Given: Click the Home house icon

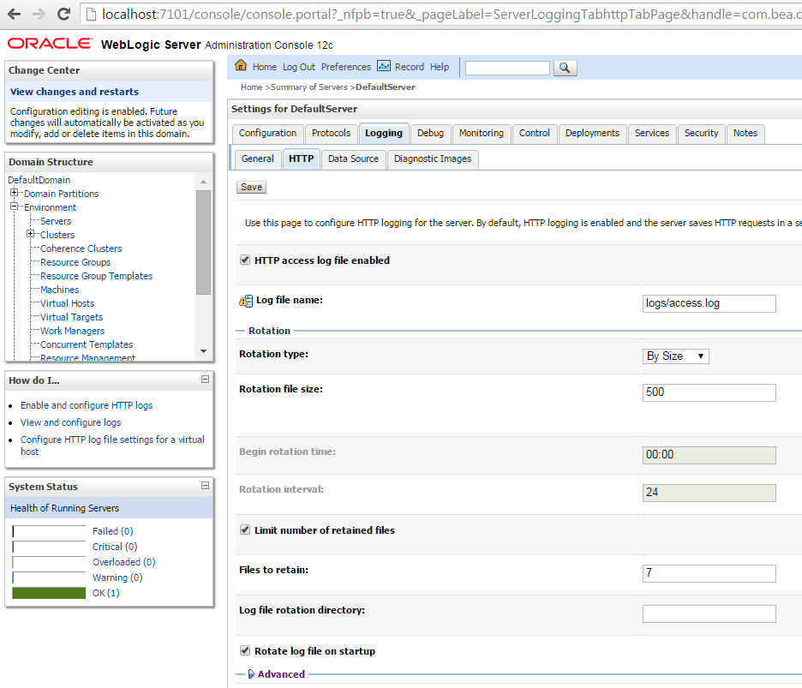Looking at the screenshot, I should point(241,65).
